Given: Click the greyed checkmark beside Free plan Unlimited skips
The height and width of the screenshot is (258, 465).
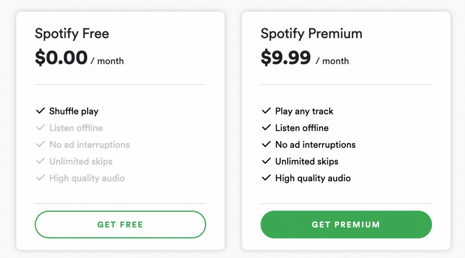Looking at the screenshot, I should click(40, 161).
